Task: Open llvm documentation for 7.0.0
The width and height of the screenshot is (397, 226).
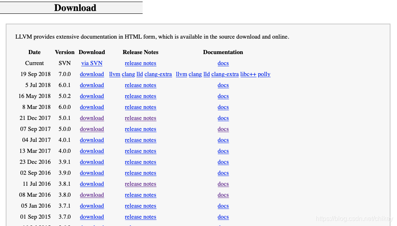Action: (182, 74)
